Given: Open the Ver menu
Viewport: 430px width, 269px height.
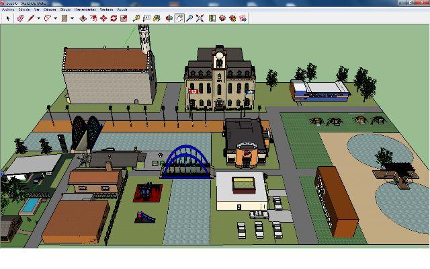Looking at the screenshot, I should coord(37,9).
